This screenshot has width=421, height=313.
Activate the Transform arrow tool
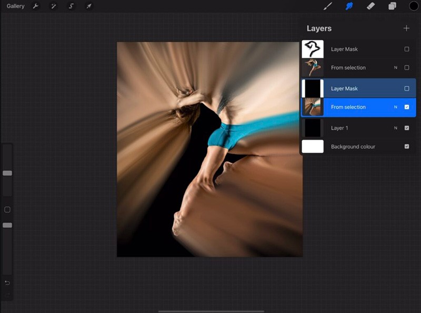pyautogui.click(x=89, y=6)
